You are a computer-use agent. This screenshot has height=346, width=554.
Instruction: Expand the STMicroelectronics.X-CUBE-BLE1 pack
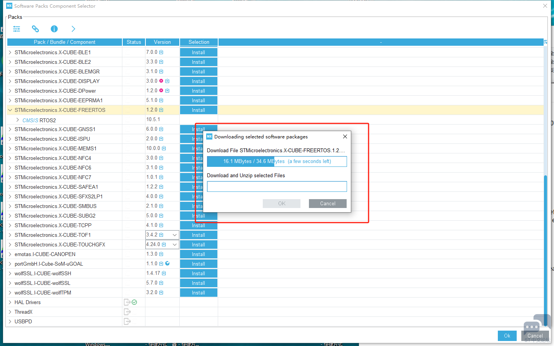coord(10,52)
